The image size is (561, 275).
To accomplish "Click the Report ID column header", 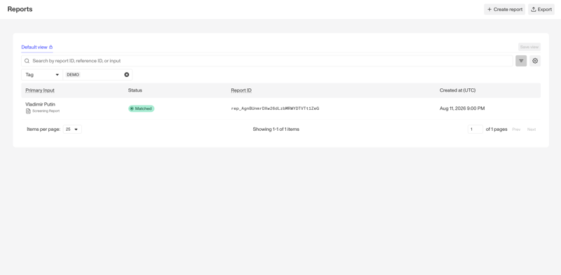I will [x=241, y=90].
